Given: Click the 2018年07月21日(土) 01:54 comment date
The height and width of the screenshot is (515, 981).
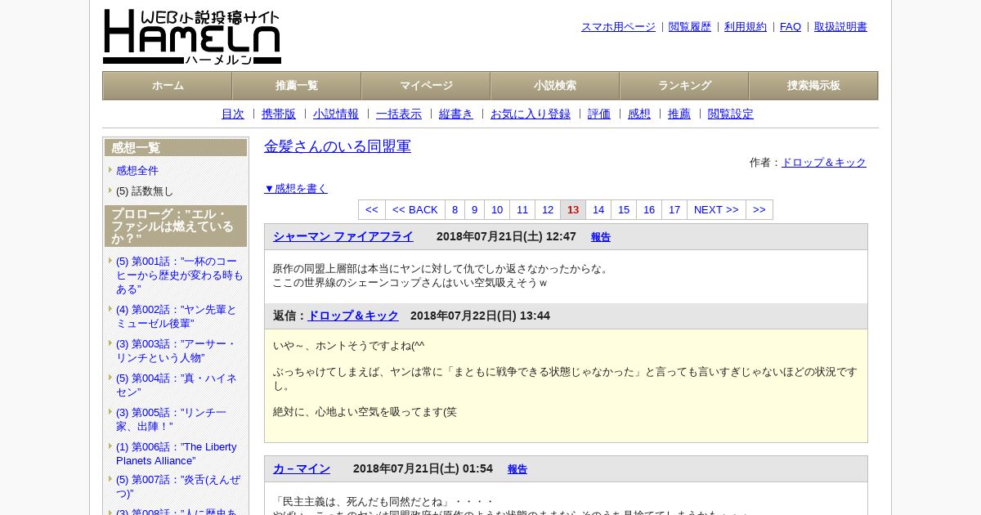Looking at the screenshot, I should (423, 468).
